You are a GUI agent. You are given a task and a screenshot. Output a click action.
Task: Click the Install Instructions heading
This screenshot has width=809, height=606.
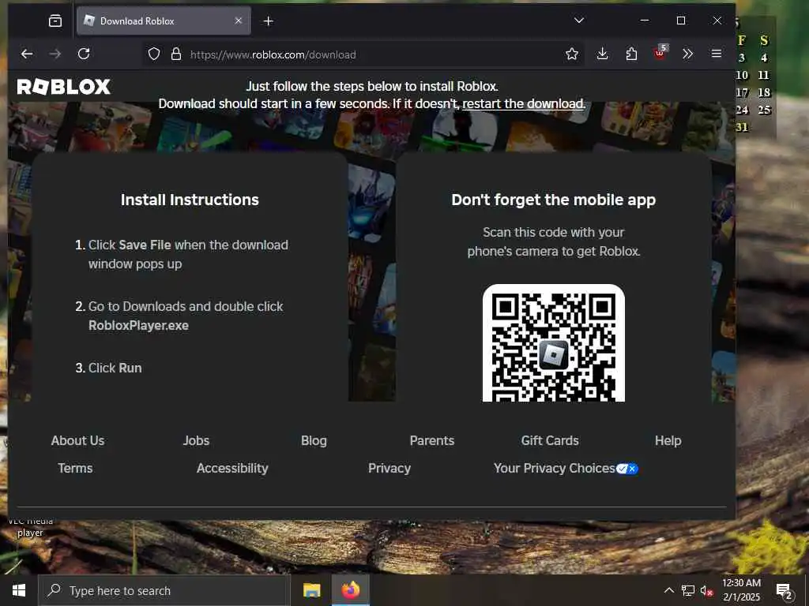coord(190,200)
